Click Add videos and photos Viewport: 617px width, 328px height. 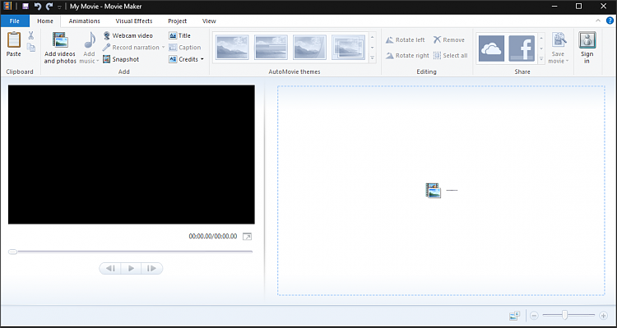pos(60,48)
